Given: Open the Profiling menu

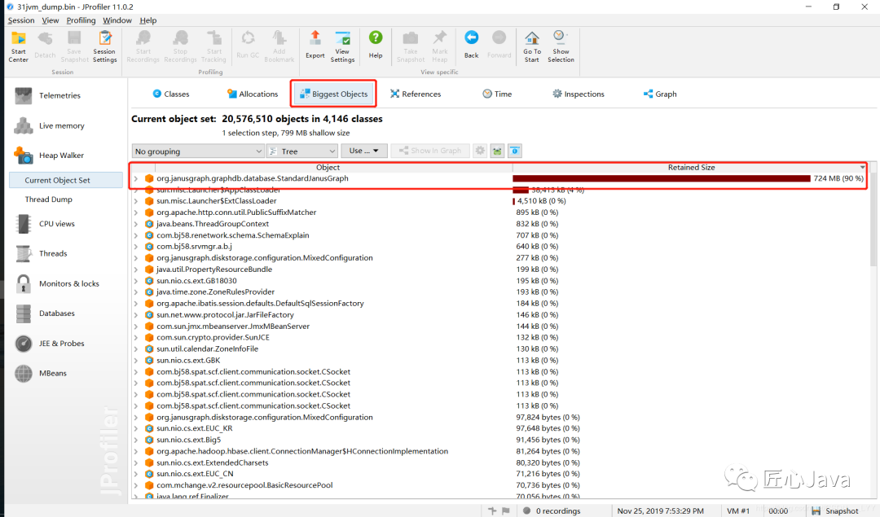Looking at the screenshot, I should 81,20.
